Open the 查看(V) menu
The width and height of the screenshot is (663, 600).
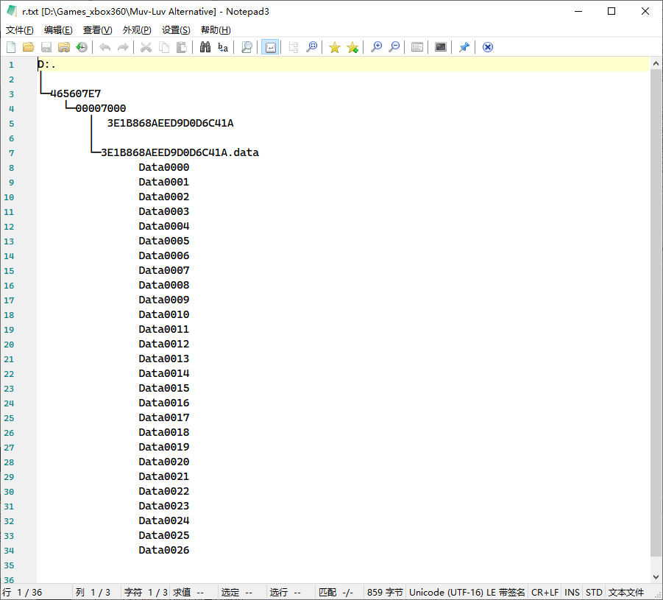(x=97, y=30)
